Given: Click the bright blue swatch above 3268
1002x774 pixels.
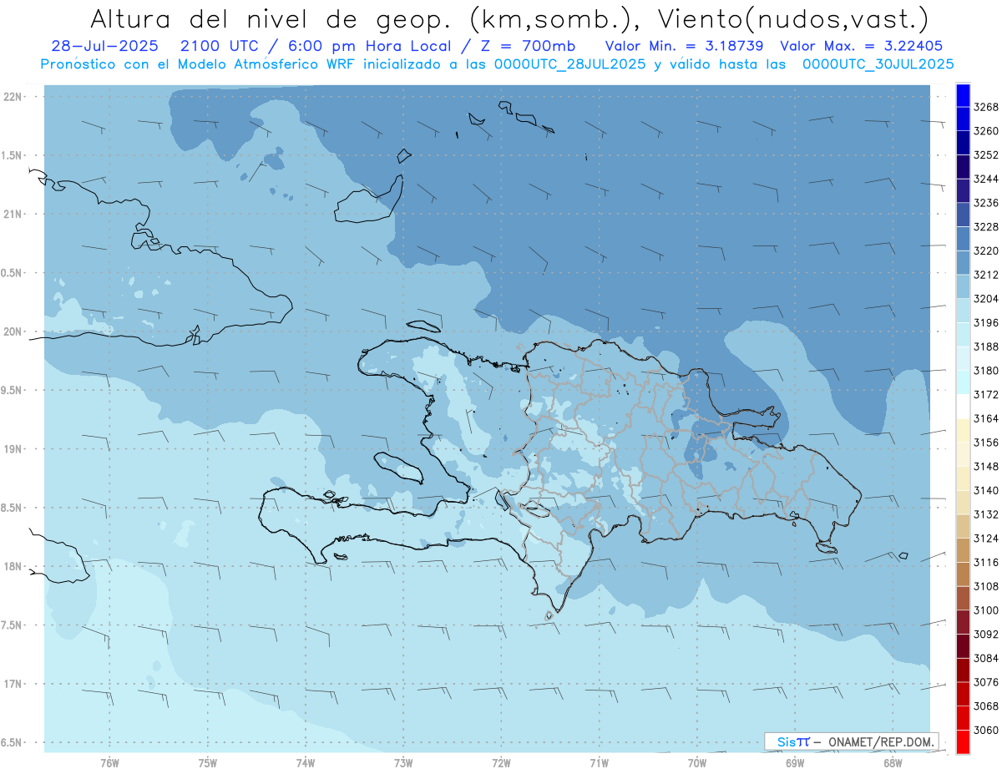Looking at the screenshot, I should tap(963, 95).
